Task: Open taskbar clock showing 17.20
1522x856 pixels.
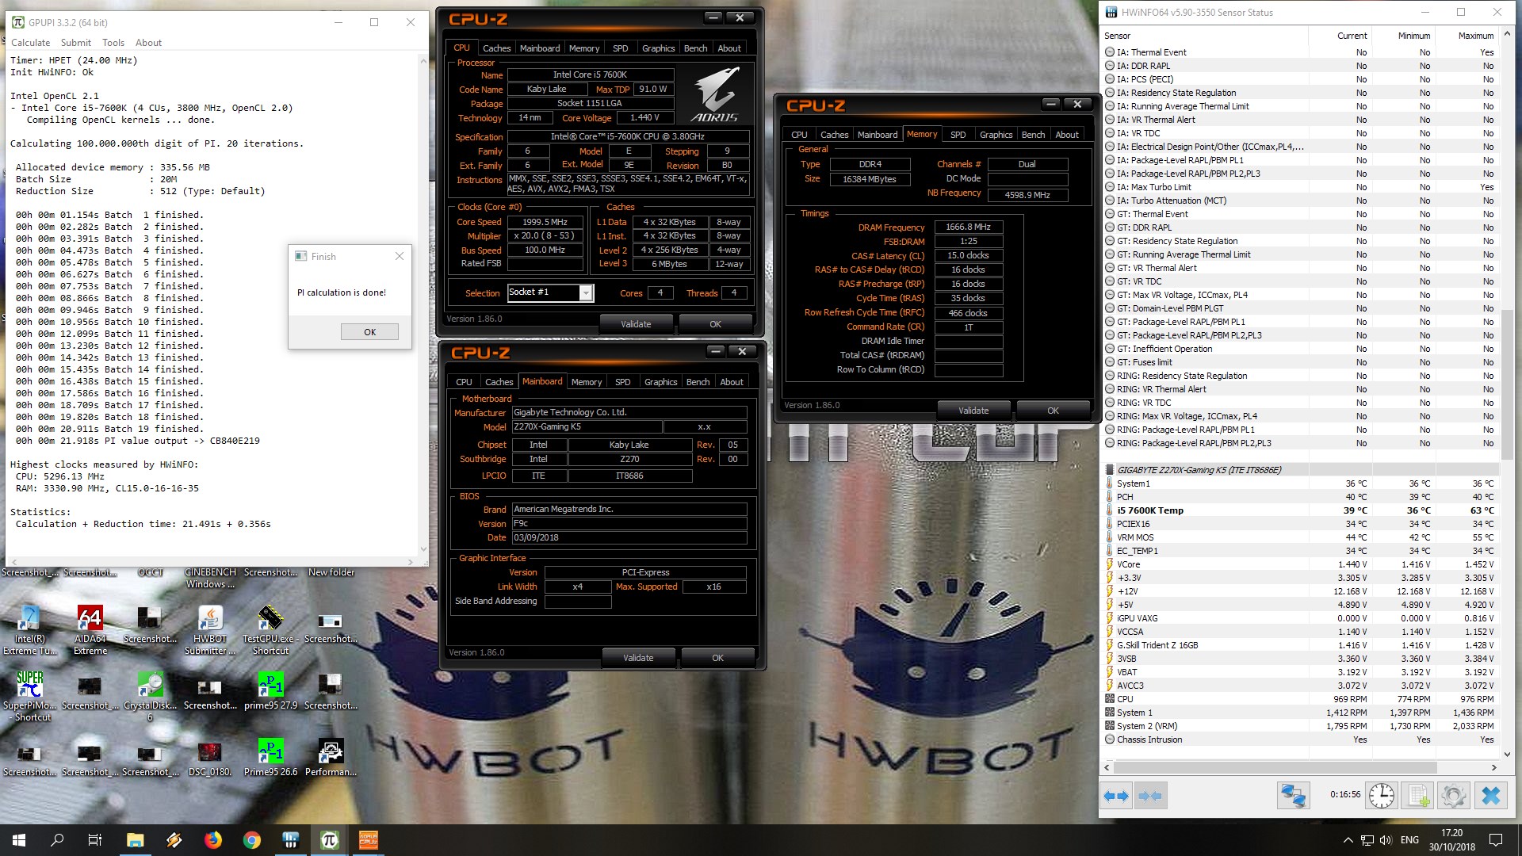Action: coord(1451,840)
